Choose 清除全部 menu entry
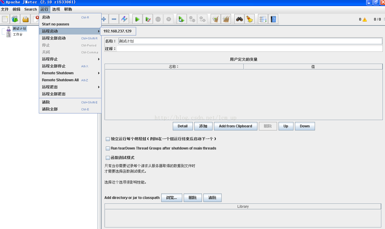Viewport: 385px width, 229px height. (x=70, y=109)
